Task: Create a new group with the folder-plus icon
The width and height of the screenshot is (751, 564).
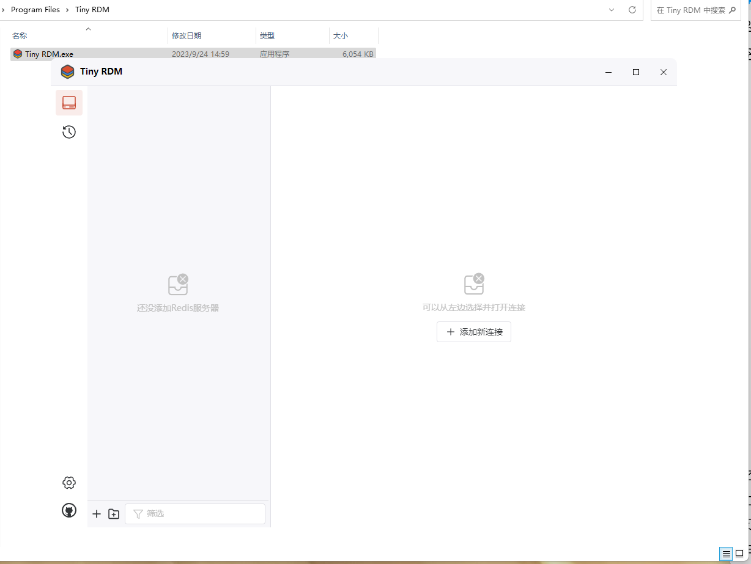Action: click(114, 514)
